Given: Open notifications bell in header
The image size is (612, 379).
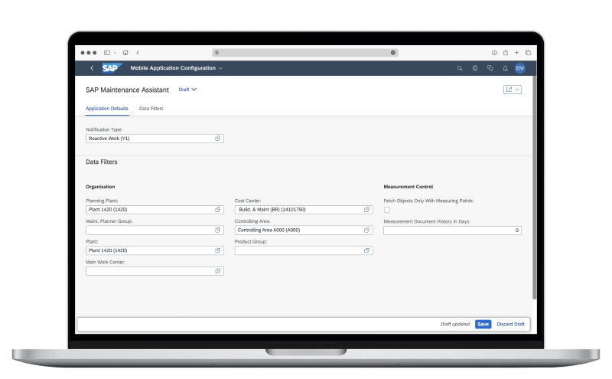Looking at the screenshot, I should pyautogui.click(x=505, y=68).
